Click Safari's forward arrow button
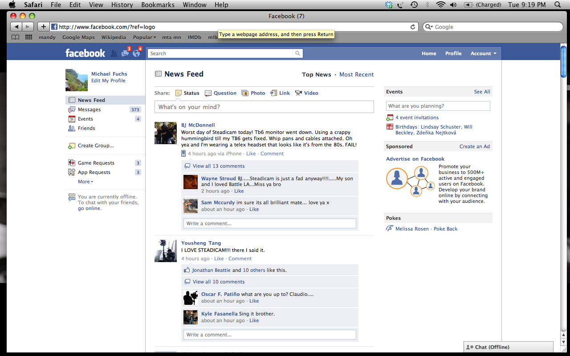 pyautogui.click(x=28, y=27)
